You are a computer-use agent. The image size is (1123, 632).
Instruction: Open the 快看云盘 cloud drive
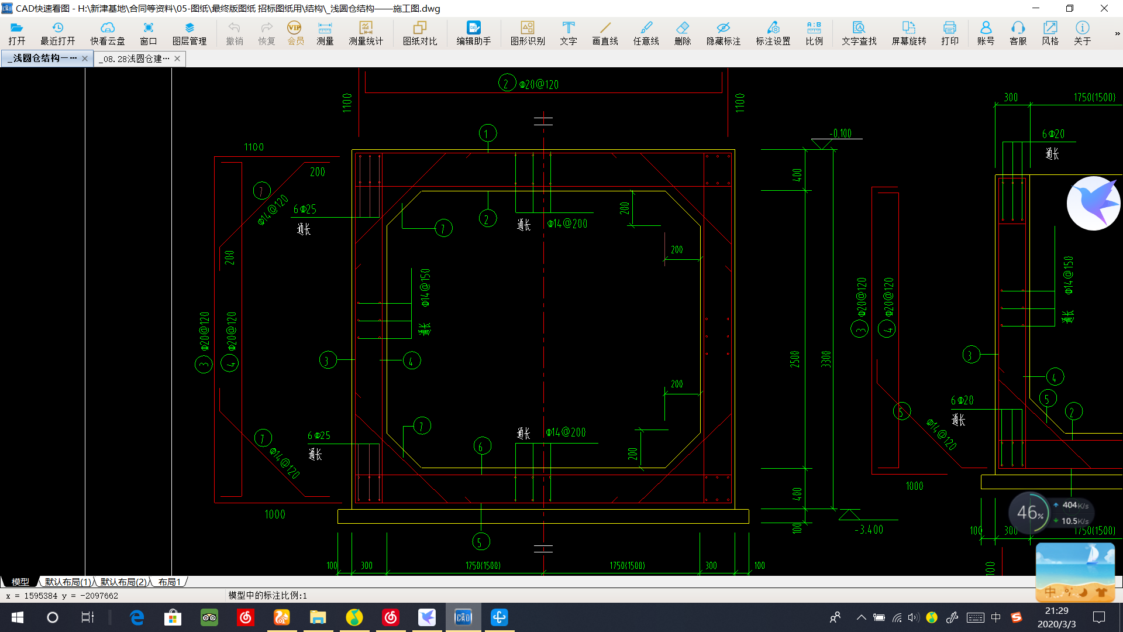[108, 33]
